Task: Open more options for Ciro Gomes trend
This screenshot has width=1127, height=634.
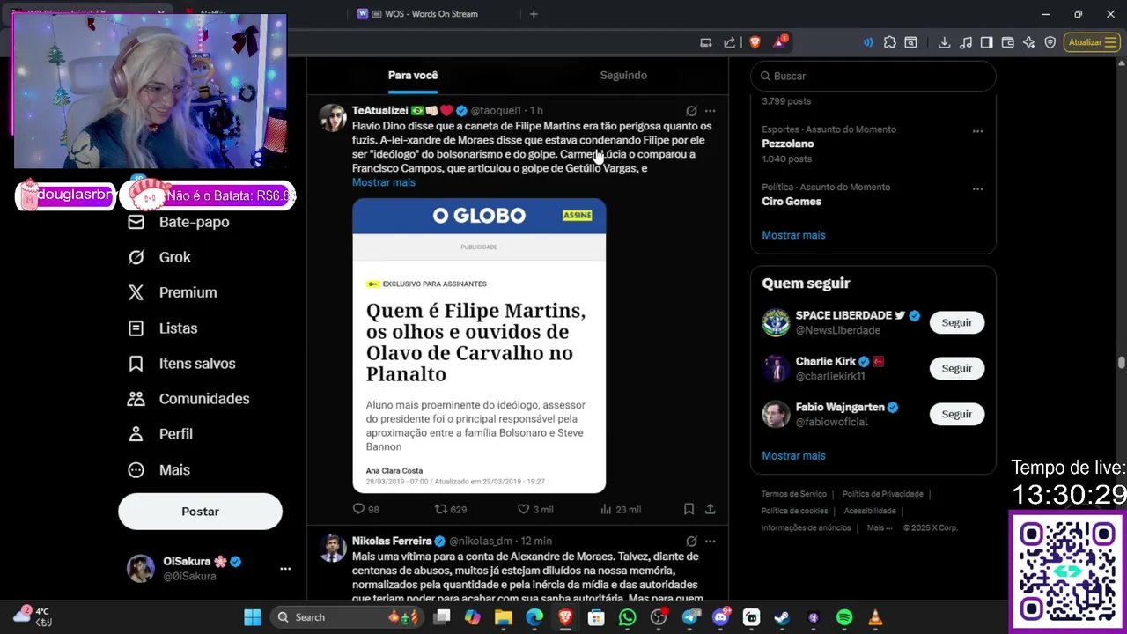Action: click(x=977, y=188)
